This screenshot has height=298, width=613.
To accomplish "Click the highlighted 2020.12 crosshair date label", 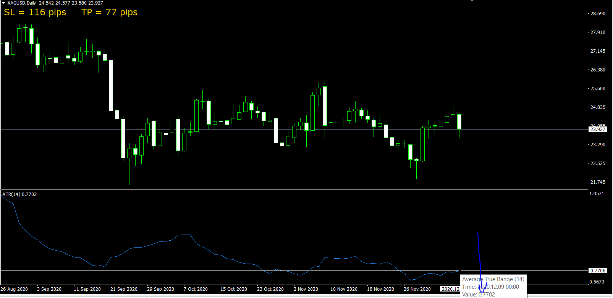I will 450,289.
